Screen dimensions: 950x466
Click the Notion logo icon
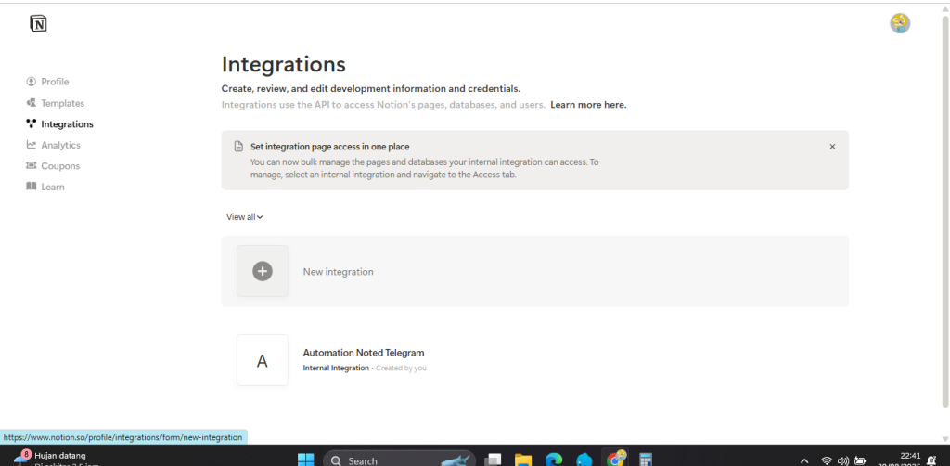(x=38, y=24)
